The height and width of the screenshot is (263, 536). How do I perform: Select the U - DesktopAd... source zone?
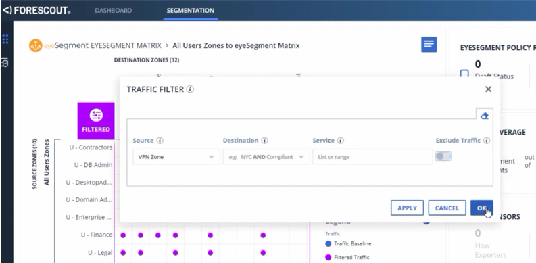tap(89, 183)
